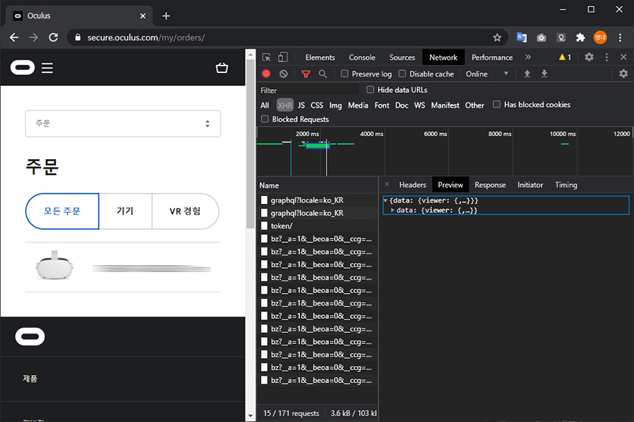Screen dimensions: 634x422
Task: Check Has blocked cookies
Action: pyautogui.click(x=497, y=104)
